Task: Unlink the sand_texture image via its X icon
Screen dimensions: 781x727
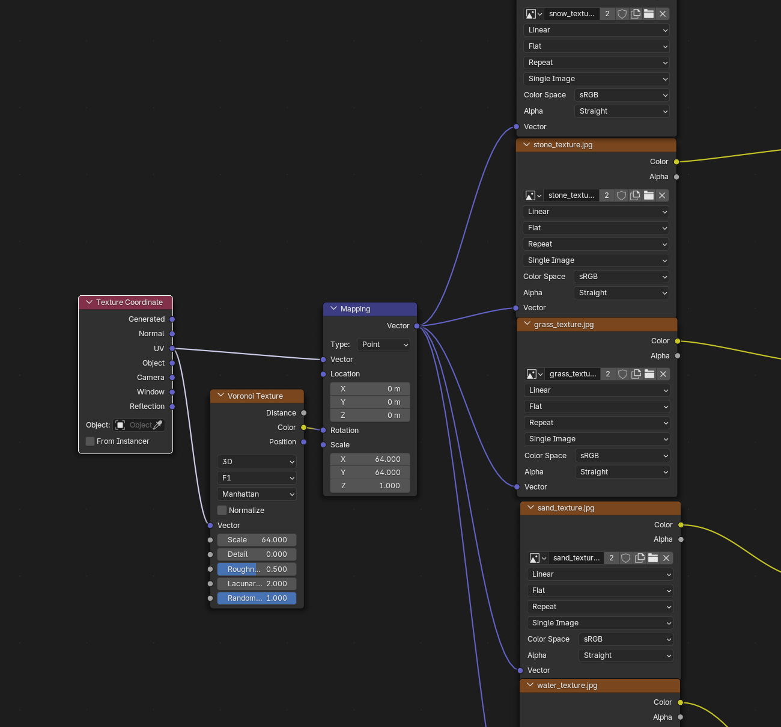Action: (666, 557)
